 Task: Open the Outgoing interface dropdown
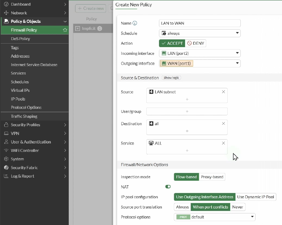coord(200,63)
